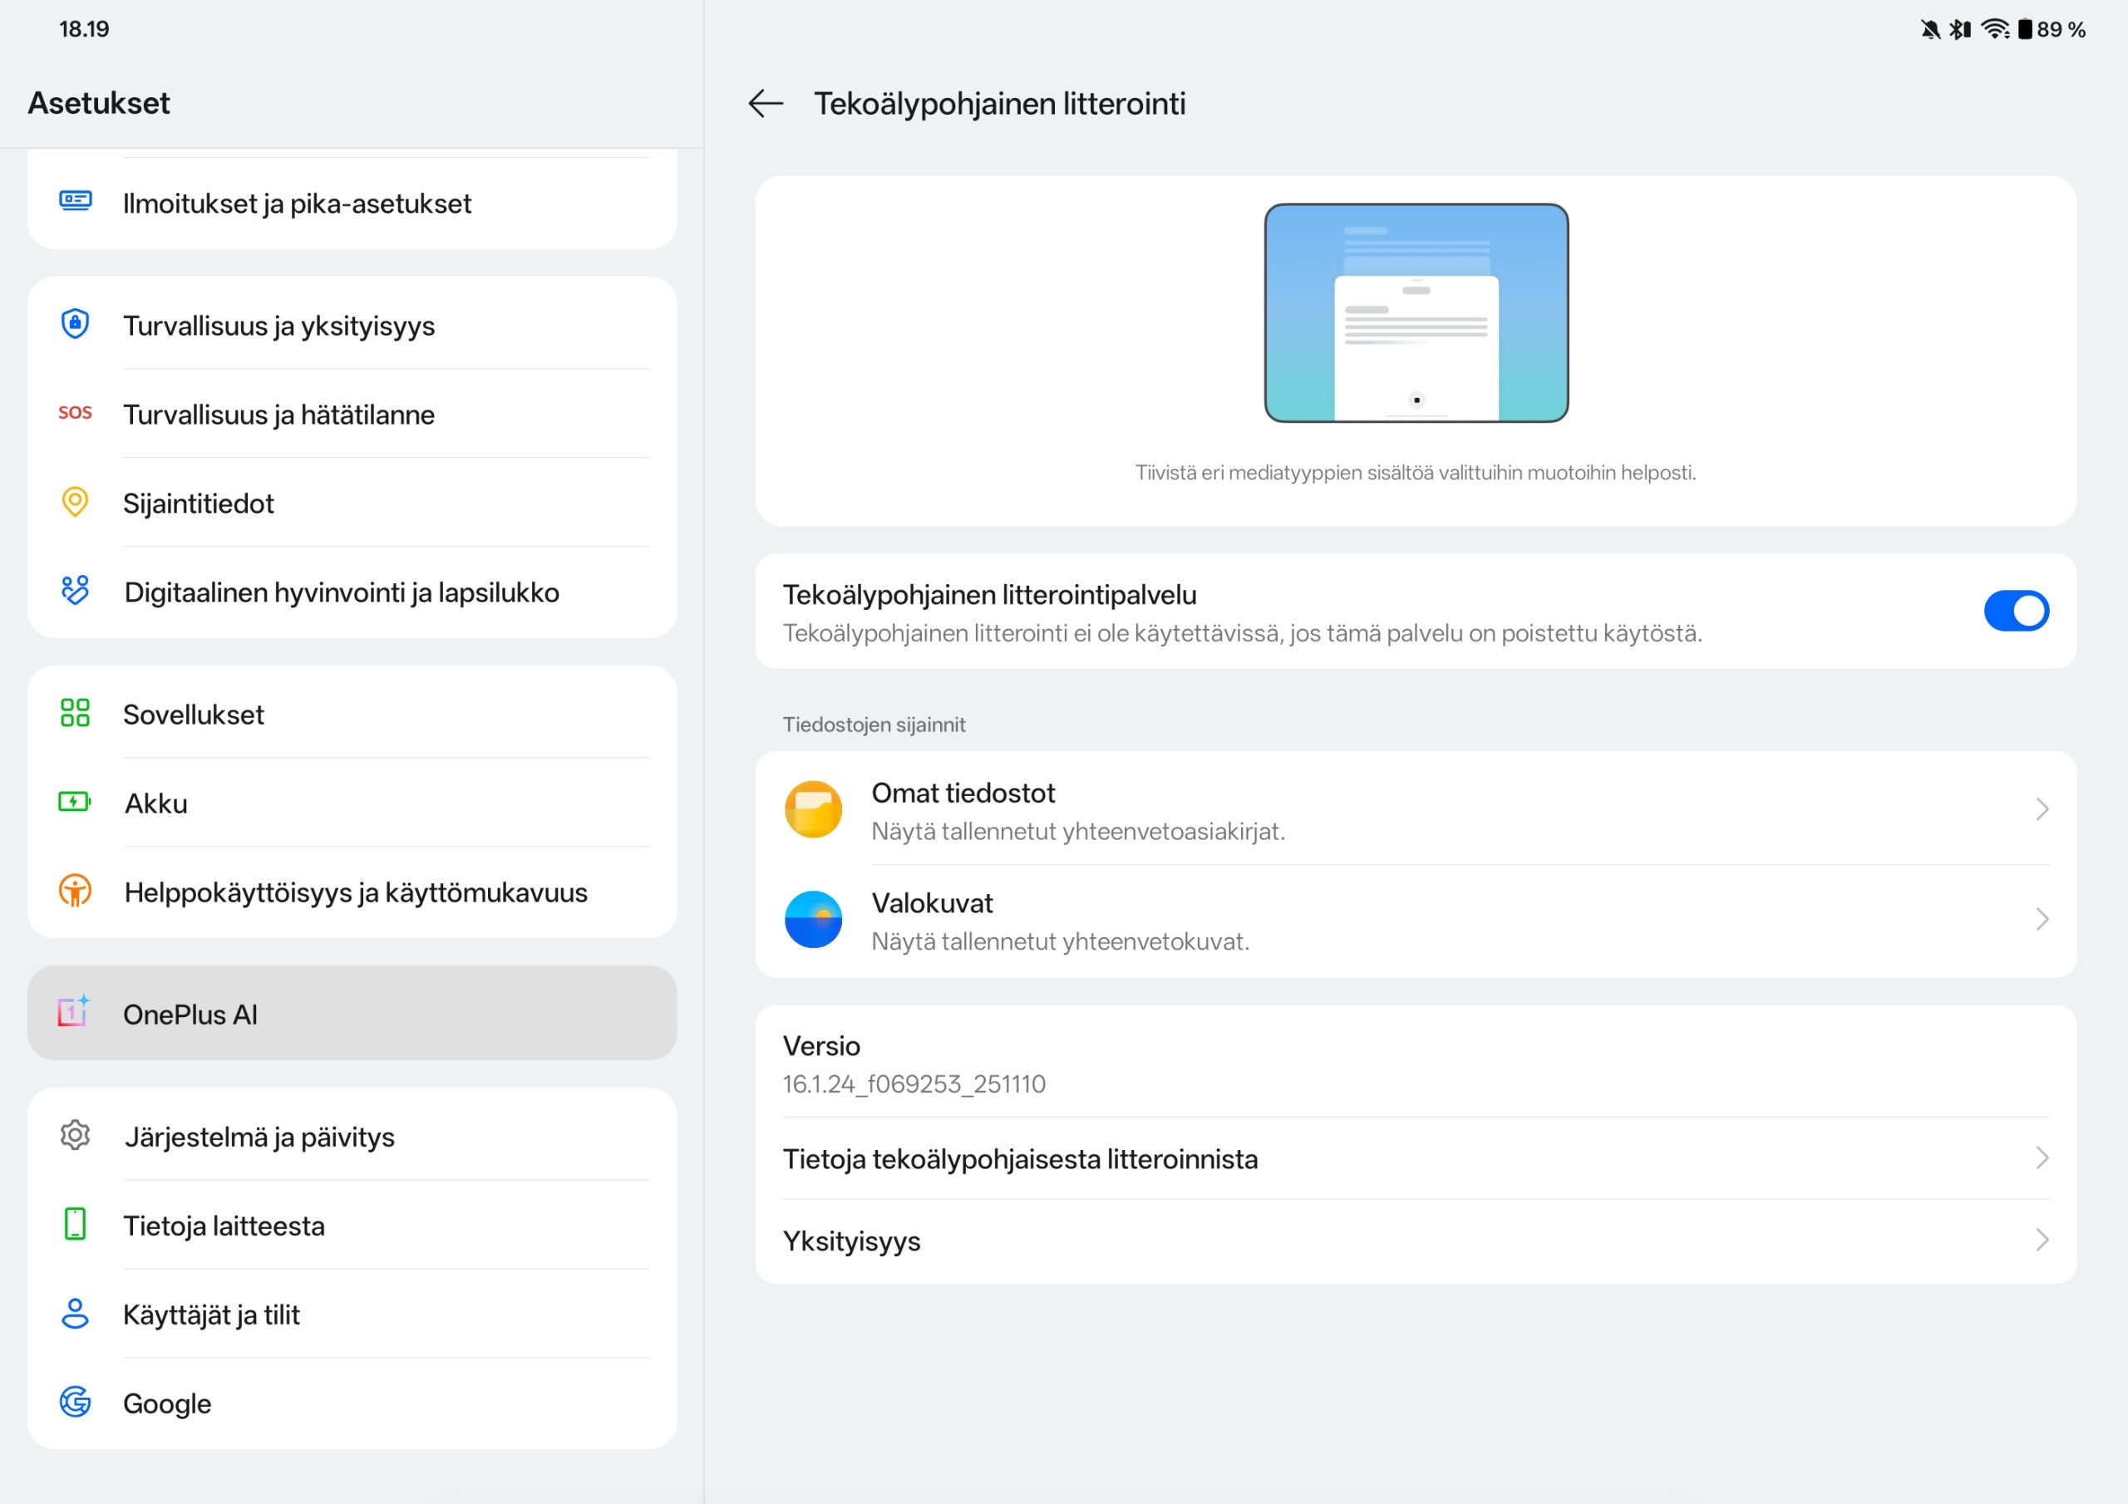Image resolution: width=2128 pixels, height=1504 pixels.
Task: Open Yksityisyys via its chevron arrow
Action: pyautogui.click(x=2041, y=1240)
